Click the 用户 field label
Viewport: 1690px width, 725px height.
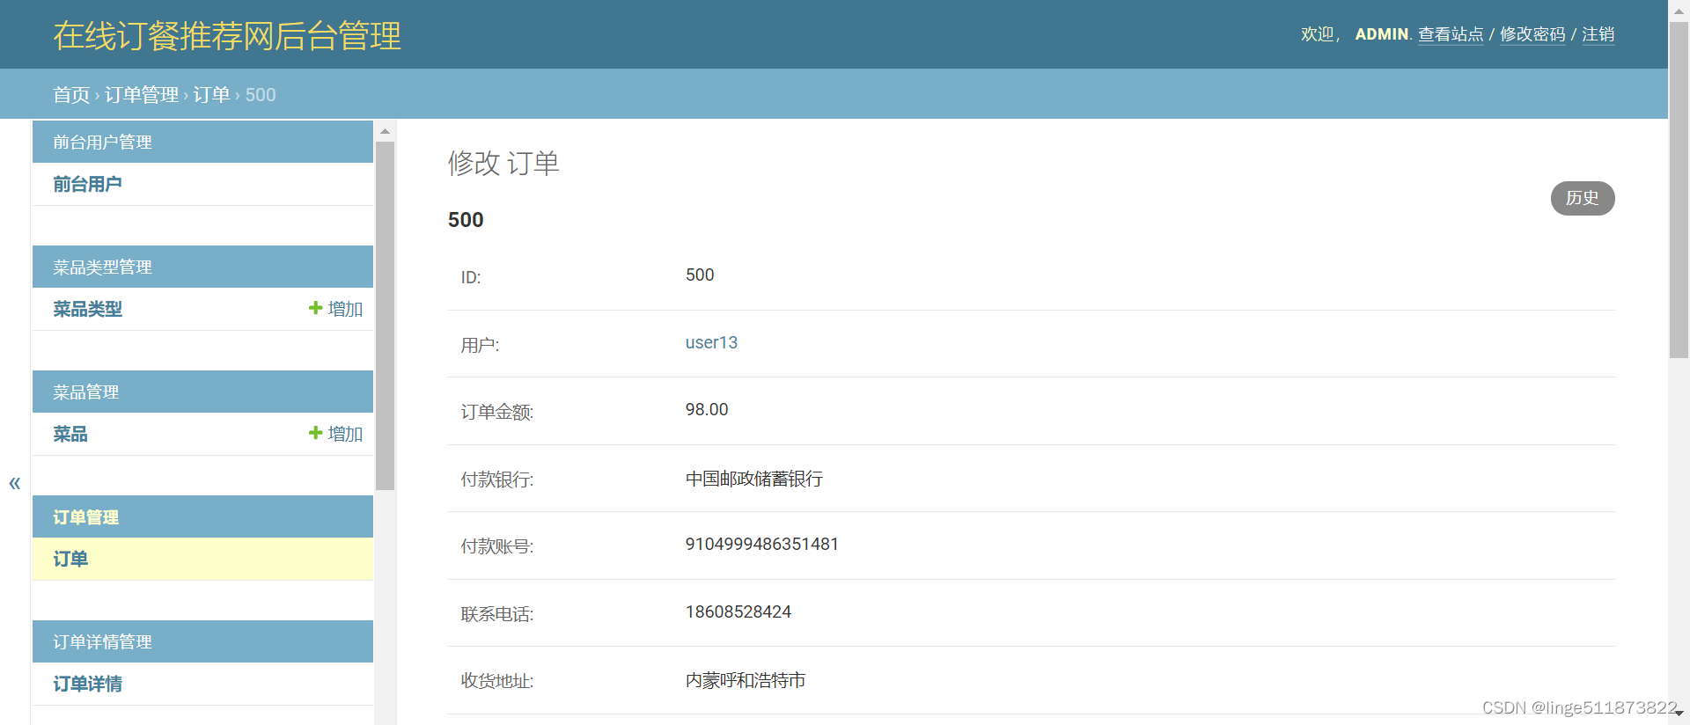(481, 345)
